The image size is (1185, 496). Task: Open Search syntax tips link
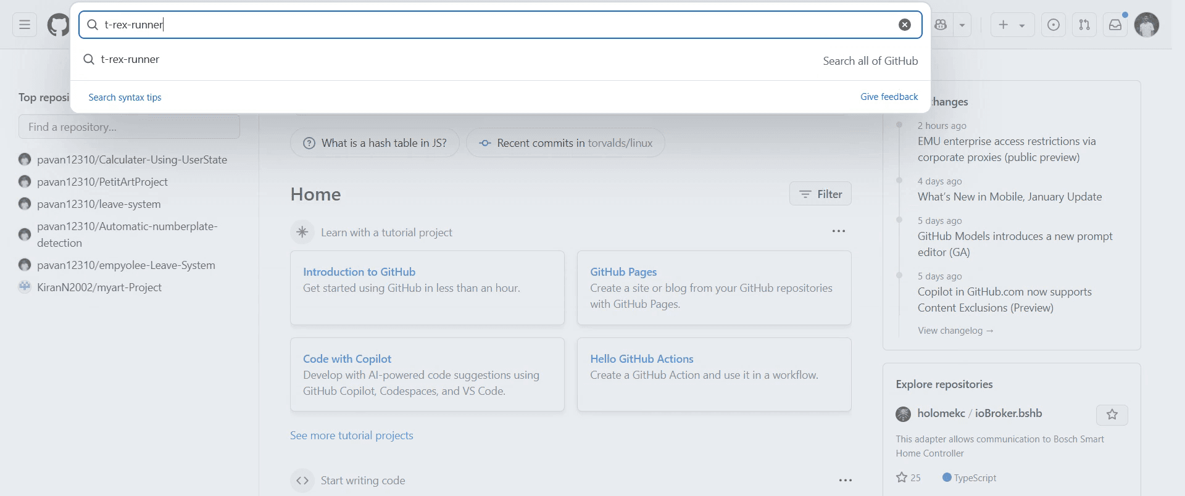pyautogui.click(x=125, y=97)
